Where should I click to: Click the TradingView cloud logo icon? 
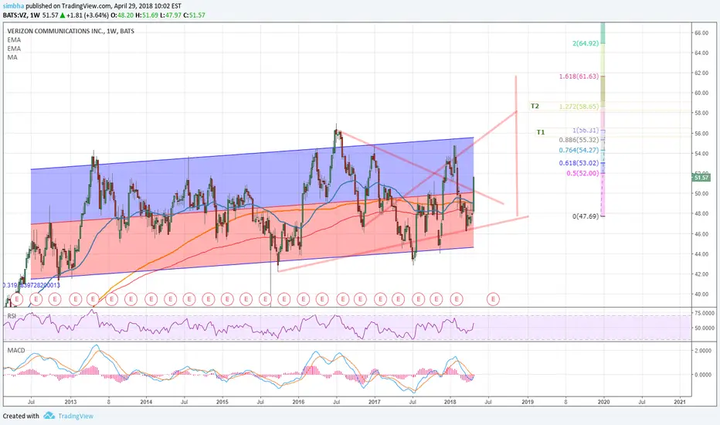tap(49, 416)
